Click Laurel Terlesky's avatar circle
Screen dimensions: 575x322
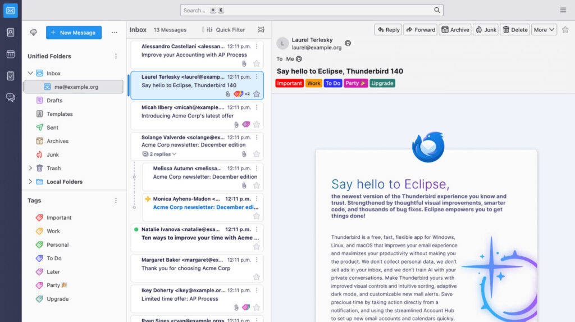[x=282, y=44]
